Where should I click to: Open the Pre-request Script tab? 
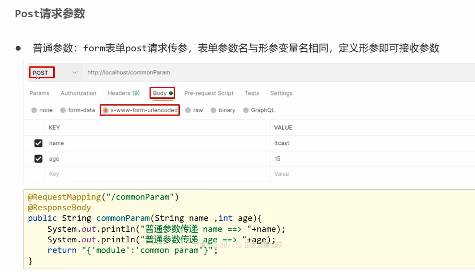(209, 93)
